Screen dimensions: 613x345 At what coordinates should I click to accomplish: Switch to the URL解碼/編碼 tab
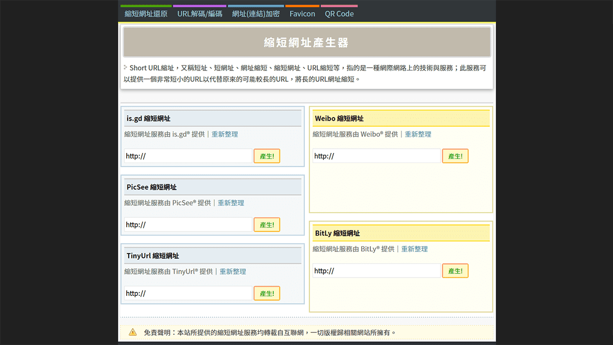point(200,14)
